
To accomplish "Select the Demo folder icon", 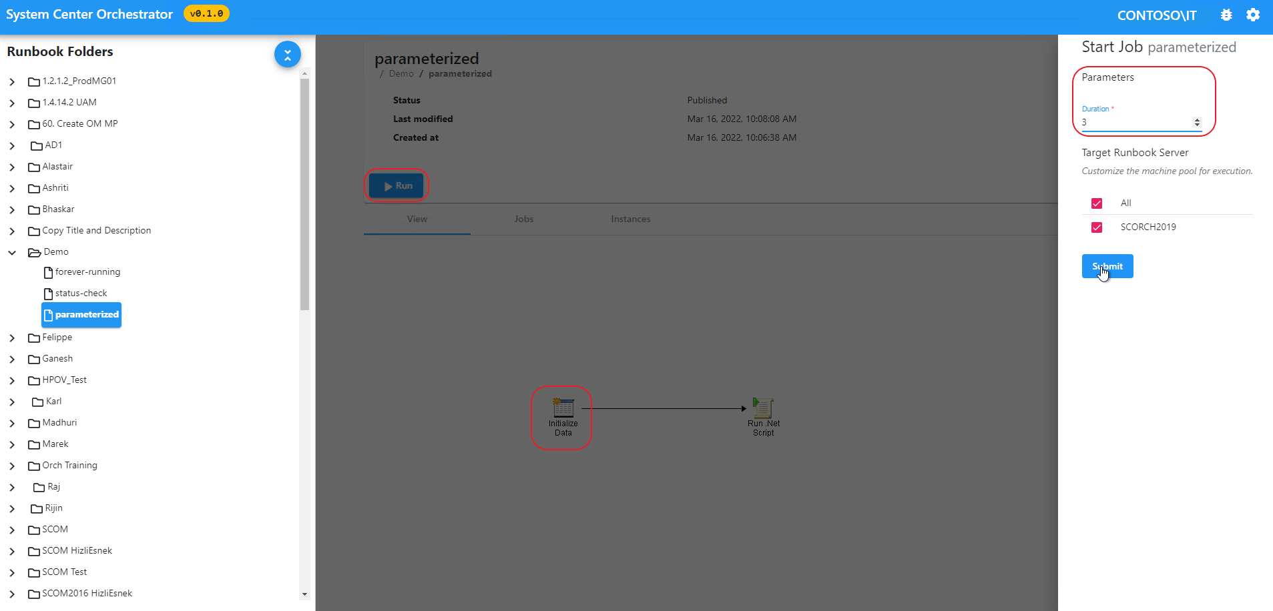I will coord(35,252).
